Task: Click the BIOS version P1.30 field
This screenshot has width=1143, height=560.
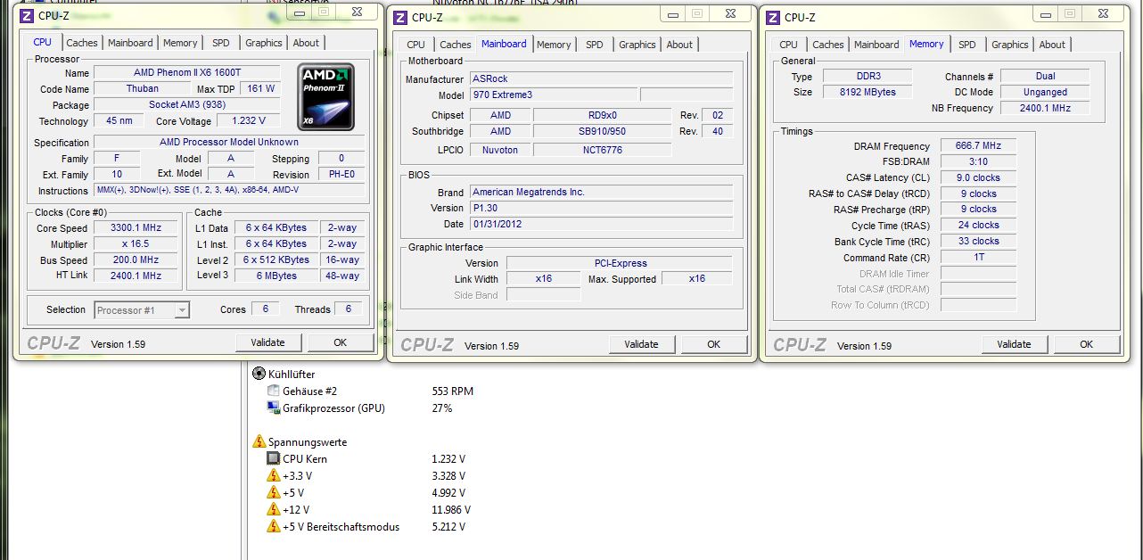Action: pyautogui.click(x=601, y=208)
